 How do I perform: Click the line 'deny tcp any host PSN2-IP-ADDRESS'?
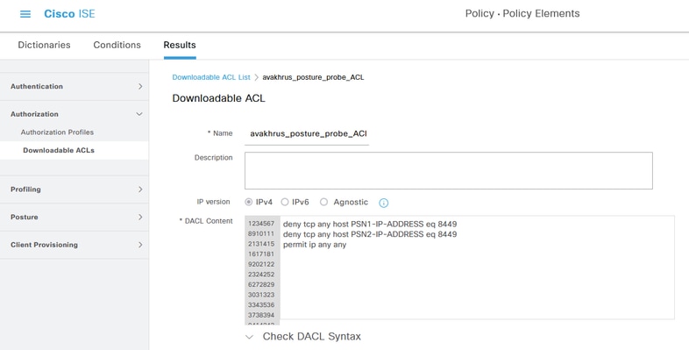[370, 234]
